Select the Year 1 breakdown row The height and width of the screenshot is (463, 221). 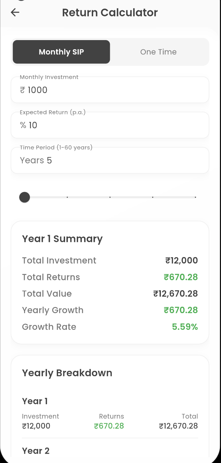pos(110,414)
